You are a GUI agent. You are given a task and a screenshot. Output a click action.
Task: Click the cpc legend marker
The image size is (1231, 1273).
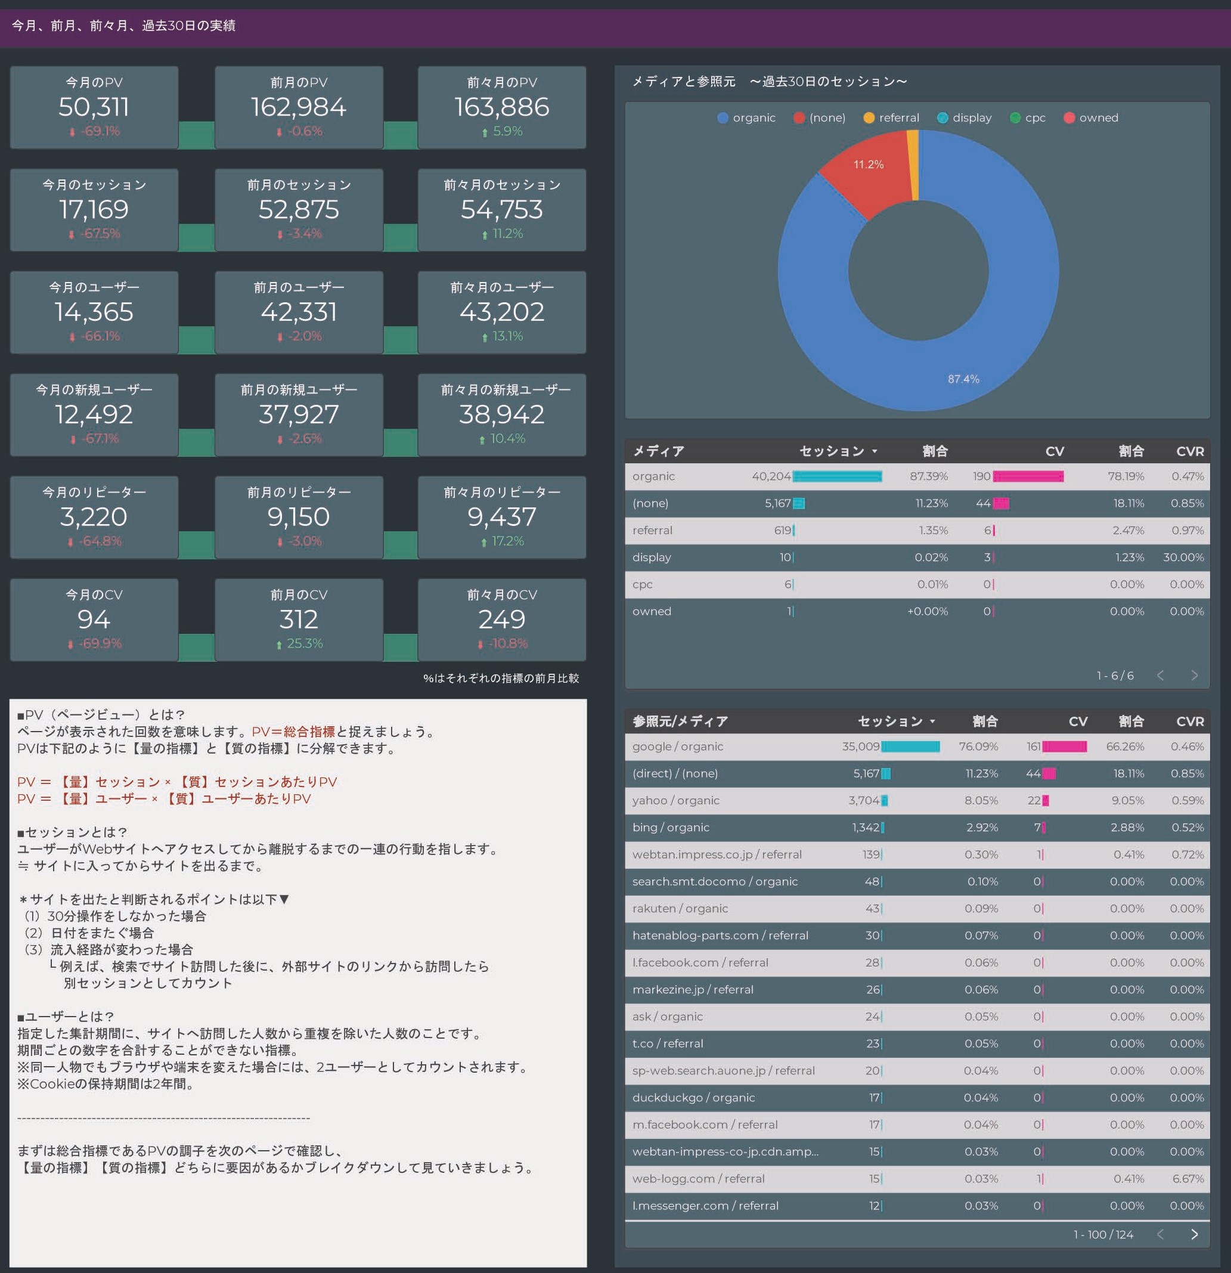pos(1015,117)
